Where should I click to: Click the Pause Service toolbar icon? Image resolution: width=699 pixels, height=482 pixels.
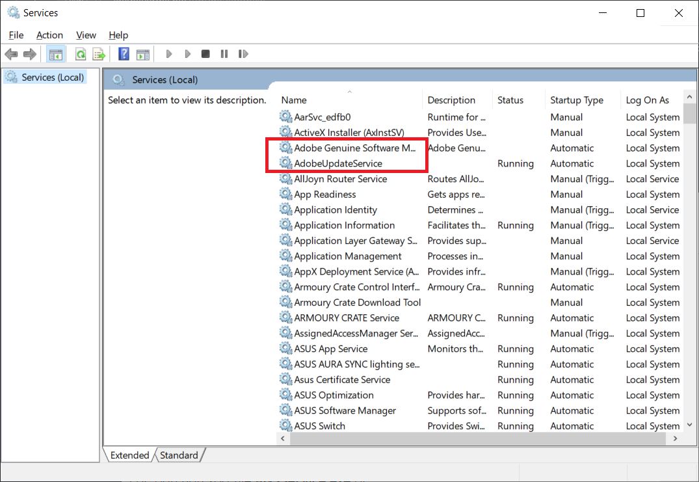click(224, 54)
